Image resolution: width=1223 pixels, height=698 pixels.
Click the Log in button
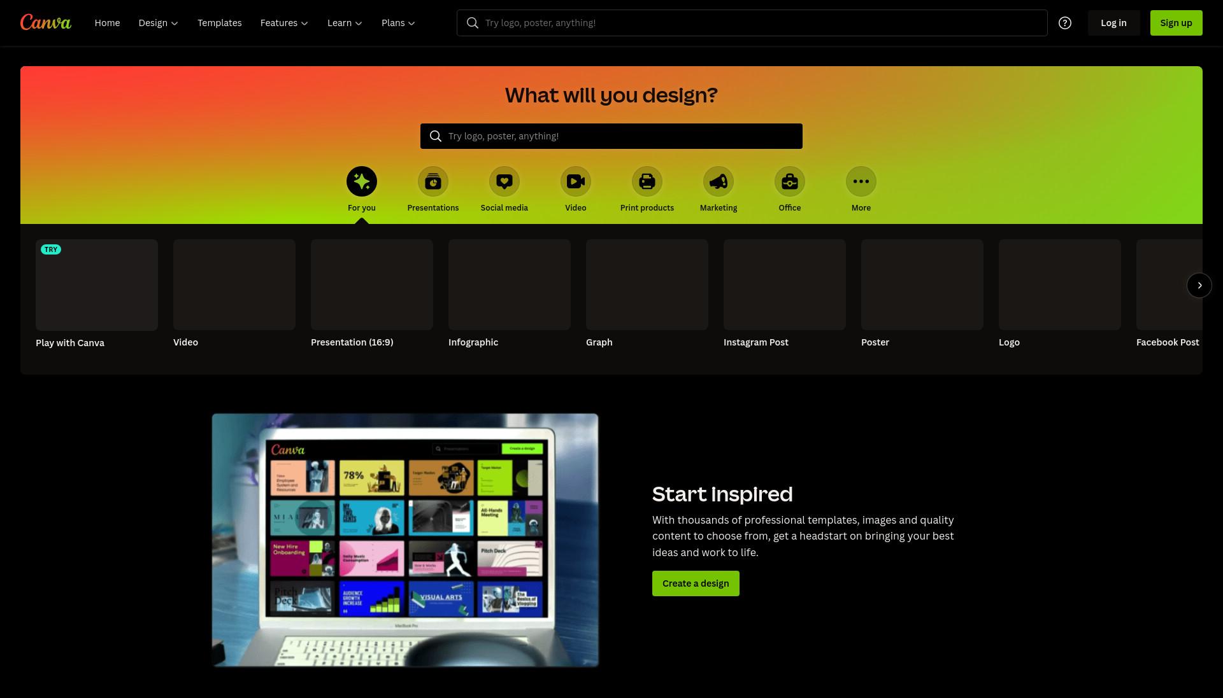tap(1113, 23)
